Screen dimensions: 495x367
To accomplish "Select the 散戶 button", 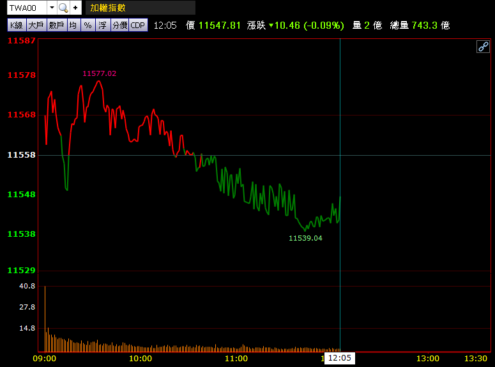I will click(57, 26).
